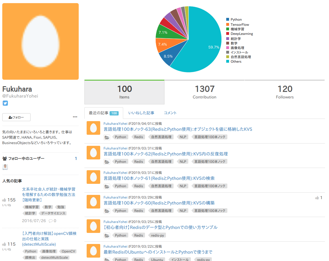Select the 1307 Contribution stat tab
This screenshot has height=261, width=329.
click(205, 92)
